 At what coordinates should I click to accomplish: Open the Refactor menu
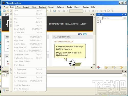tap(61, 7)
